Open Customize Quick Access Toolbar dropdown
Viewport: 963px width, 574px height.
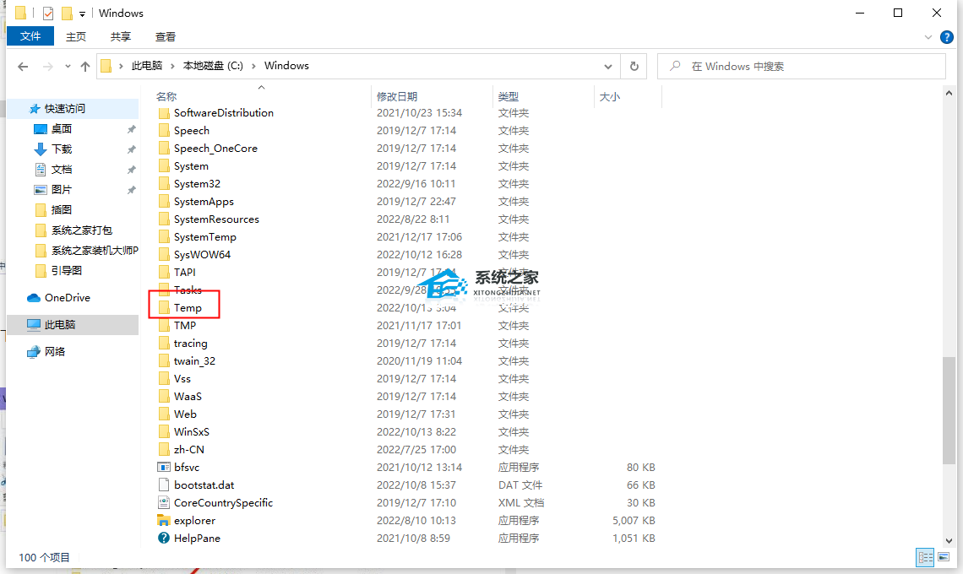pos(82,14)
